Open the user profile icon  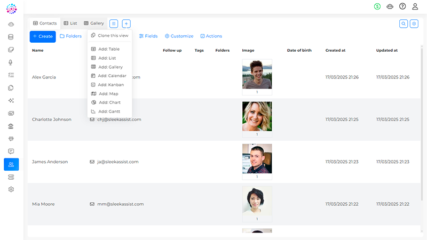(x=415, y=6)
